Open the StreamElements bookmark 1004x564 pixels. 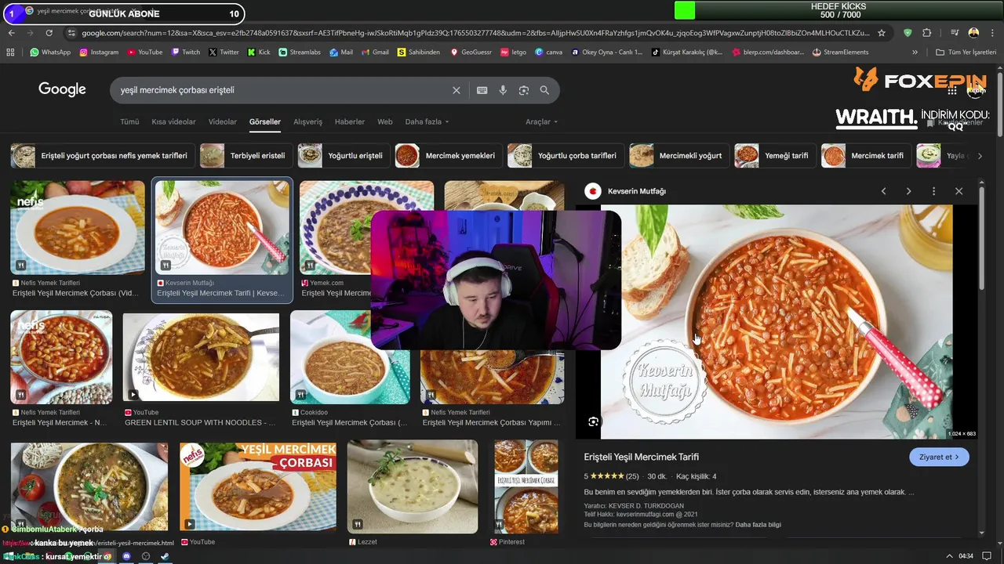pyautogui.click(x=841, y=52)
